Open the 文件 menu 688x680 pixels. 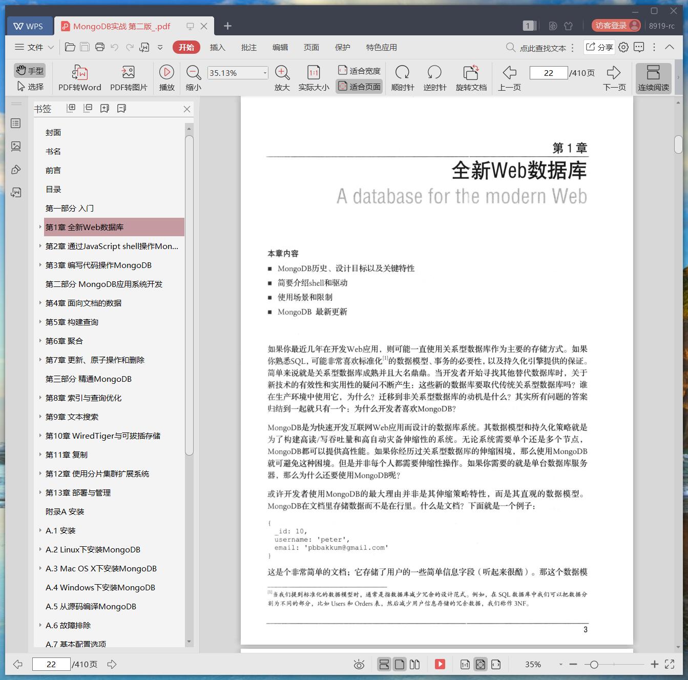point(34,47)
